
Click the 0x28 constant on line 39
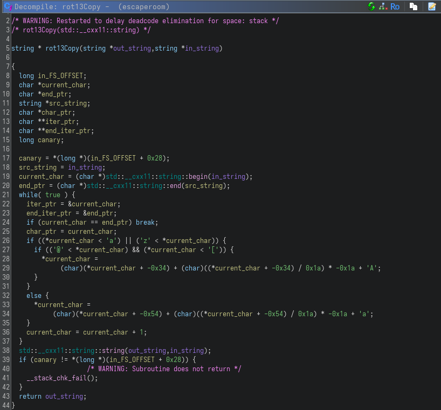coord(174,360)
